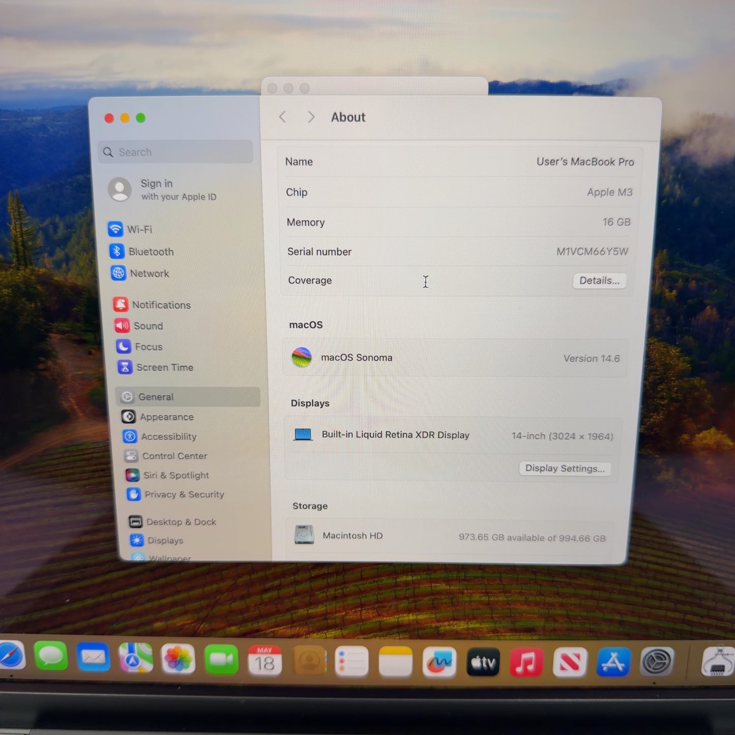Click the serial number M1VCM66Y5W
The height and width of the screenshot is (735, 735).
pyautogui.click(x=592, y=251)
